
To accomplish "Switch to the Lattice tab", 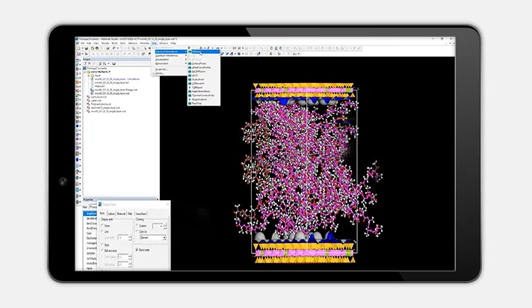I will click(110, 213).
